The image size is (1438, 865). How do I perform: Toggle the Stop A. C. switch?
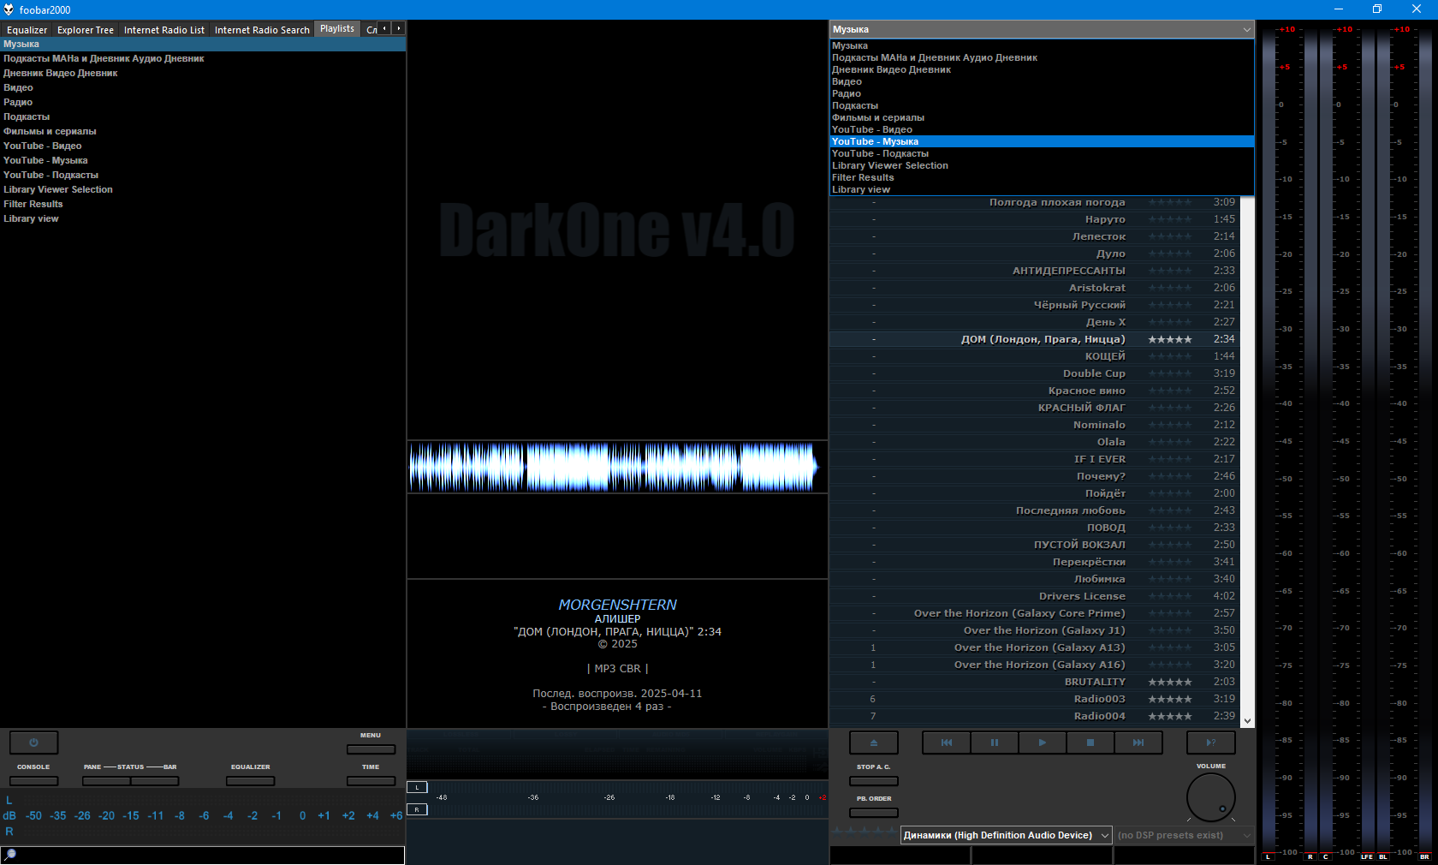click(x=873, y=781)
